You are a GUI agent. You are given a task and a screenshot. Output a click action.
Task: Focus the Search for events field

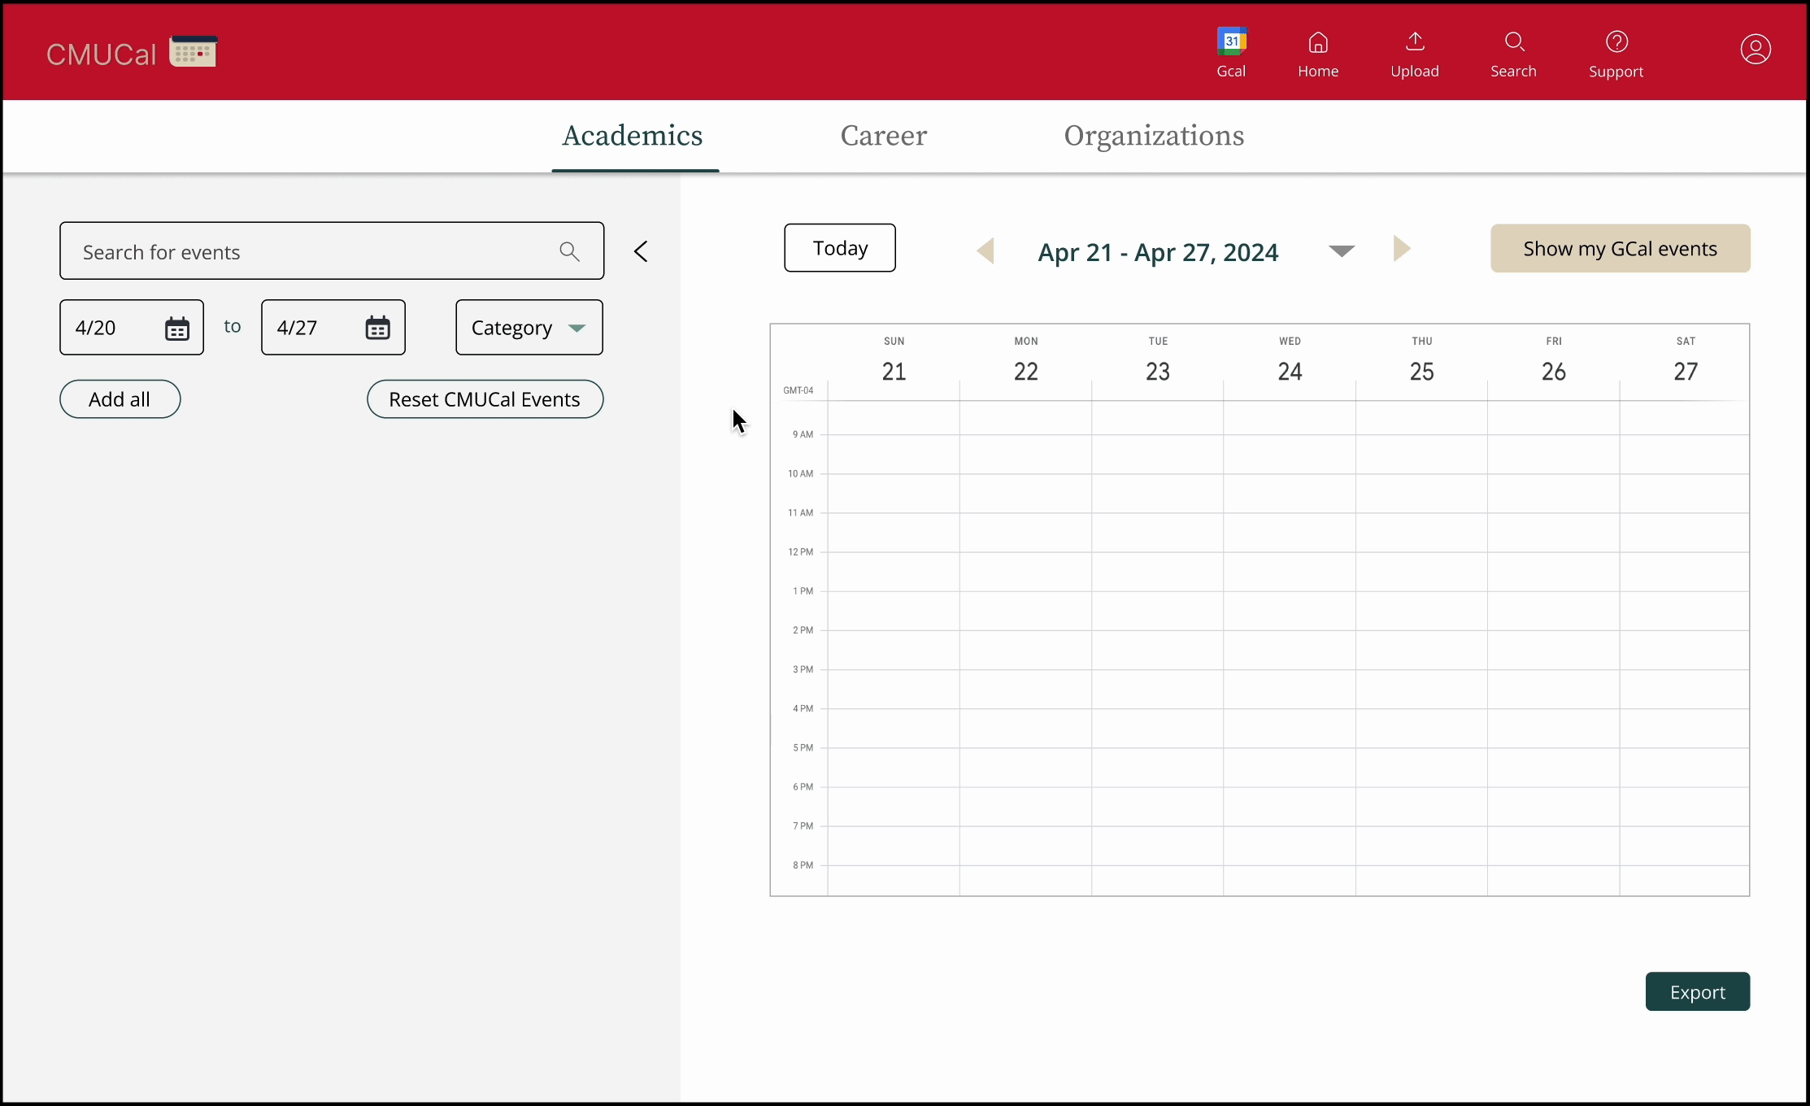click(332, 251)
